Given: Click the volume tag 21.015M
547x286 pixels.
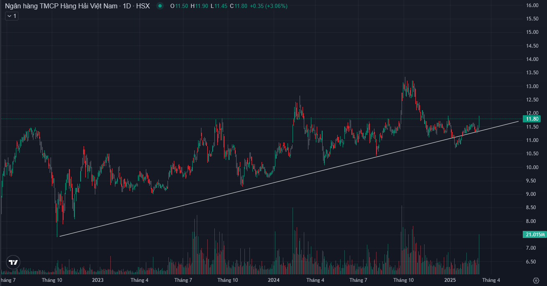Looking at the screenshot, I should pos(534,235).
